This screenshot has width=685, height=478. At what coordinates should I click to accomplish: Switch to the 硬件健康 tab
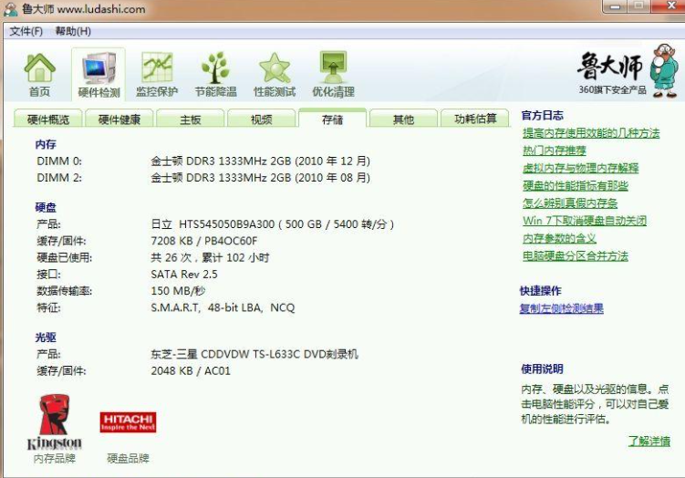[x=119, y=119]
